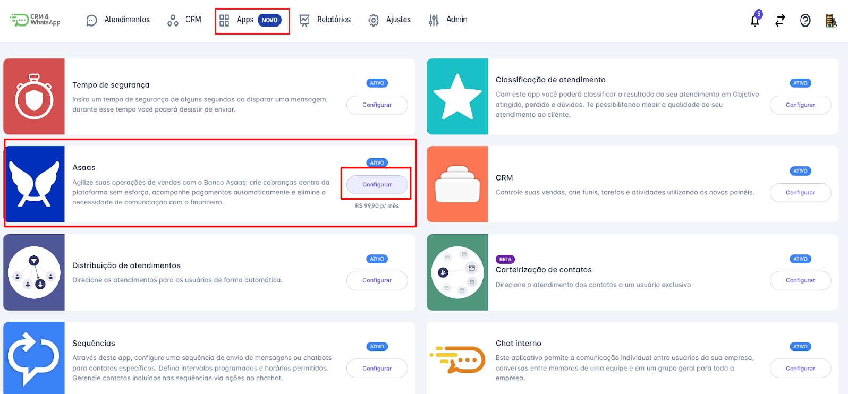848x394 pixels.
Task: Click the Tempo de segurança stopwatch thumbnail
Action: tap(34, 96)
